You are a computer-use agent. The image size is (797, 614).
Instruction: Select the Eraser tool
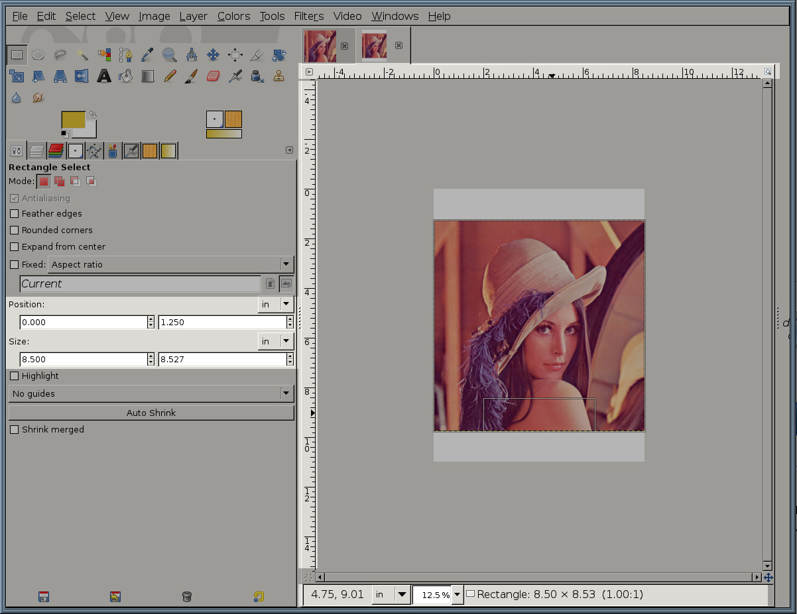(x=214, y=76)
